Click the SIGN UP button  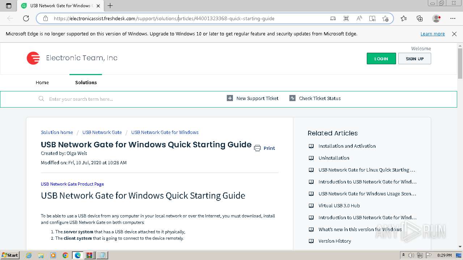(415, 58)
